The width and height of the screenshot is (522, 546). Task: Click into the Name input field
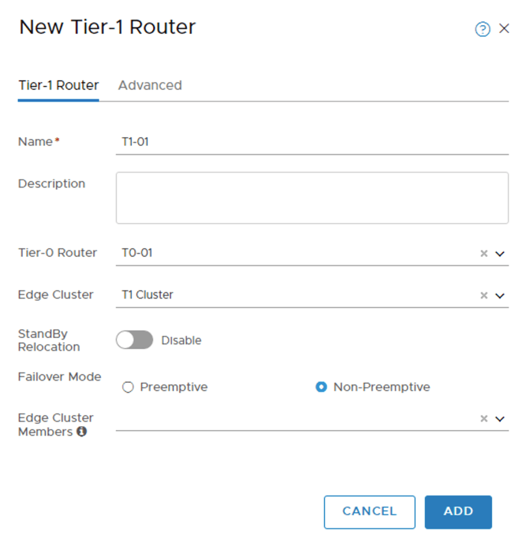coord(312,142)
